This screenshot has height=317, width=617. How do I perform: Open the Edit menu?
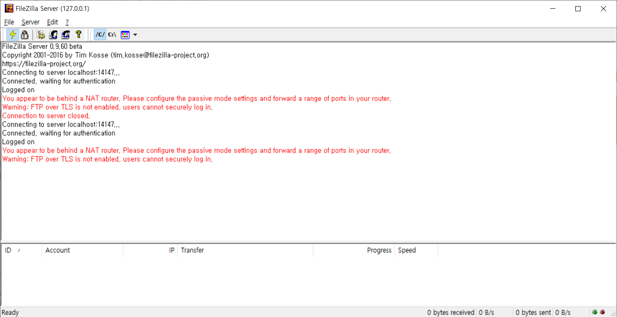click(53, 22)
